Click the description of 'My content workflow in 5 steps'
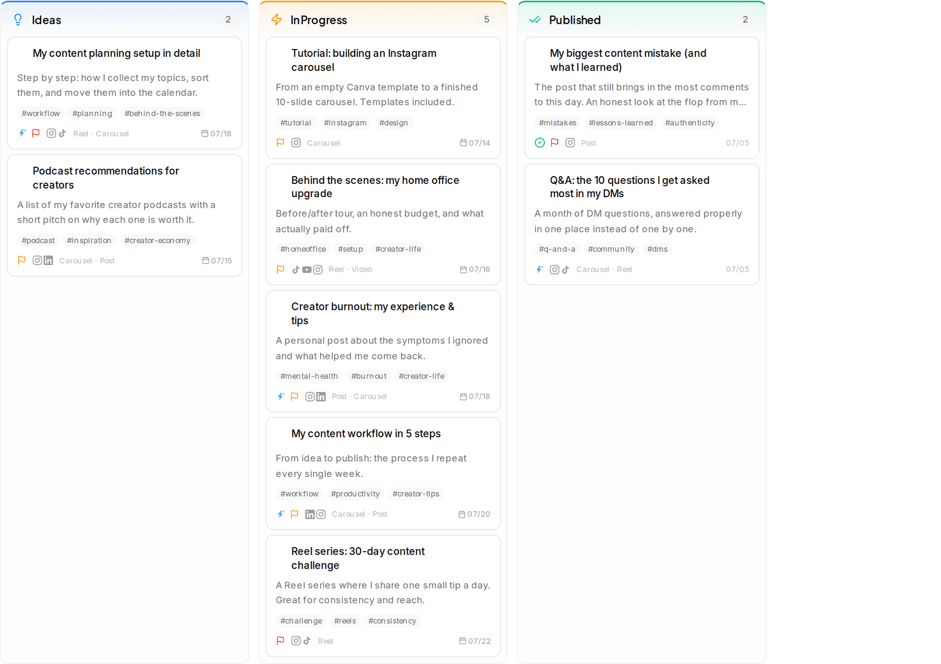The image size is (941, 664). [371, 466]
